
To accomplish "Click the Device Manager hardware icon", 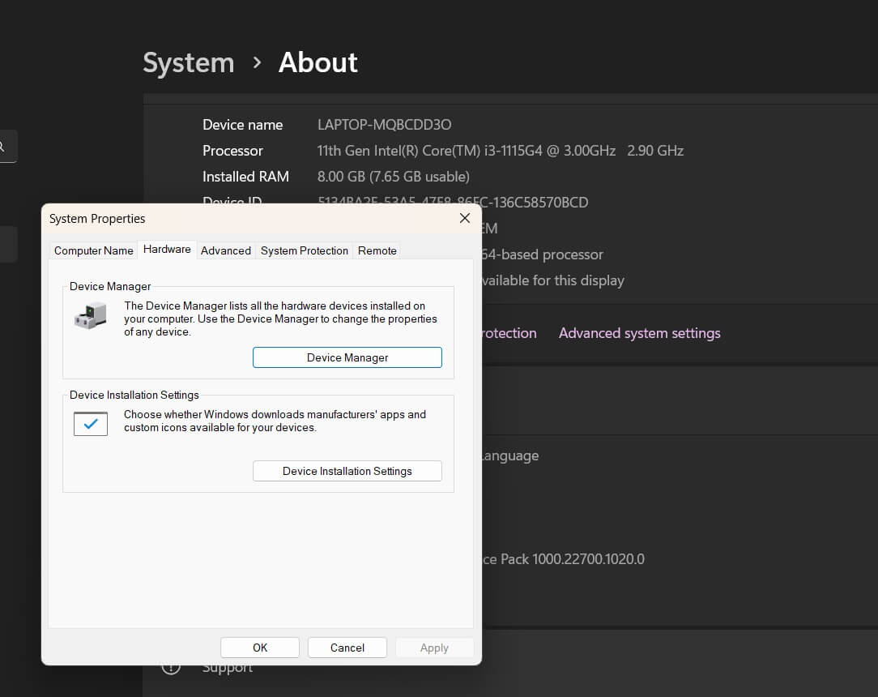I will 90,315.
